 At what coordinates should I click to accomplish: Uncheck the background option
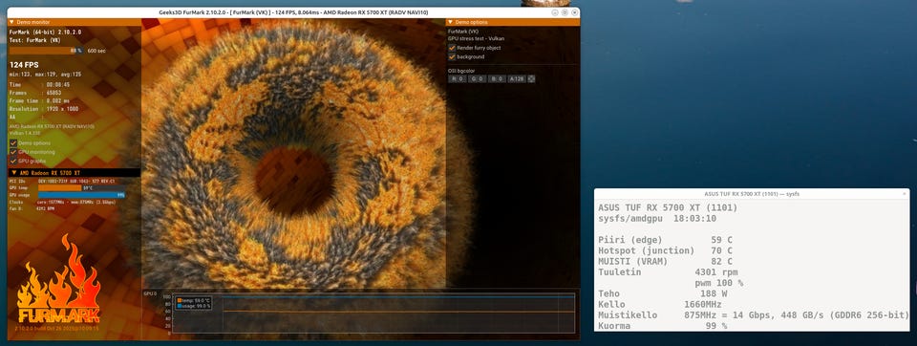click(x=452, y=56)
